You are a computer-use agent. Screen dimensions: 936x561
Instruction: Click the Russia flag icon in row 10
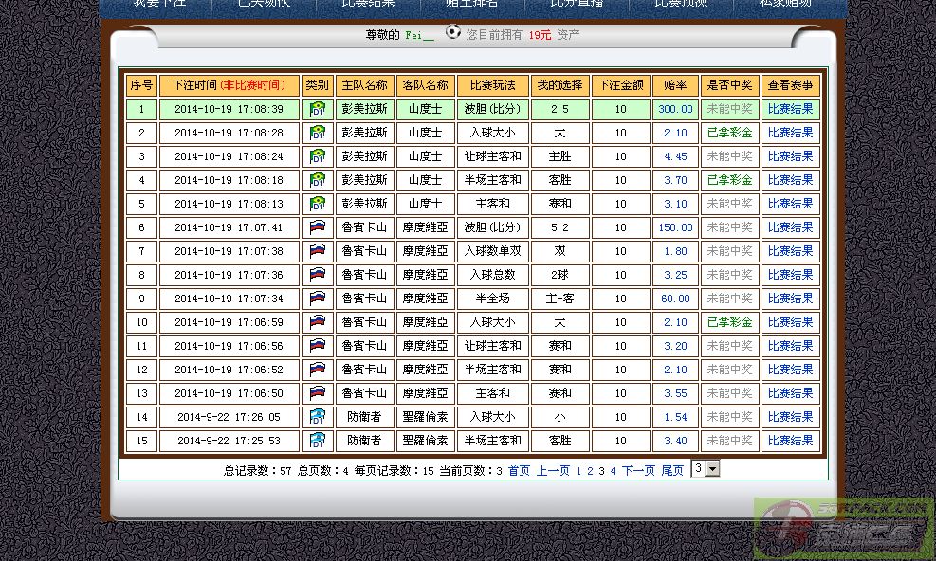click(318, 322)
